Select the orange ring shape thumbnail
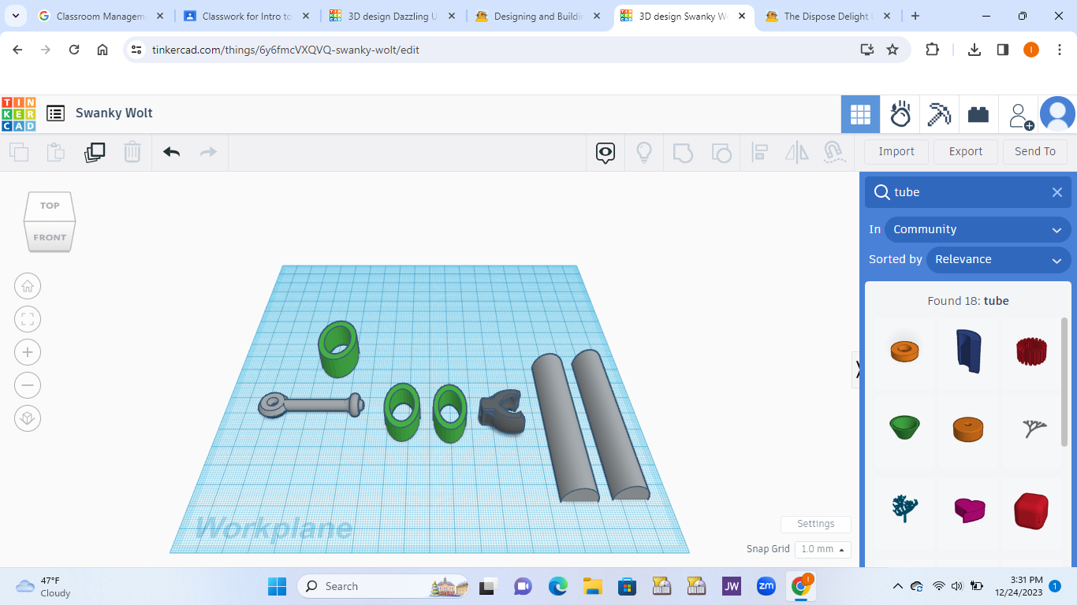 (904, 351)
